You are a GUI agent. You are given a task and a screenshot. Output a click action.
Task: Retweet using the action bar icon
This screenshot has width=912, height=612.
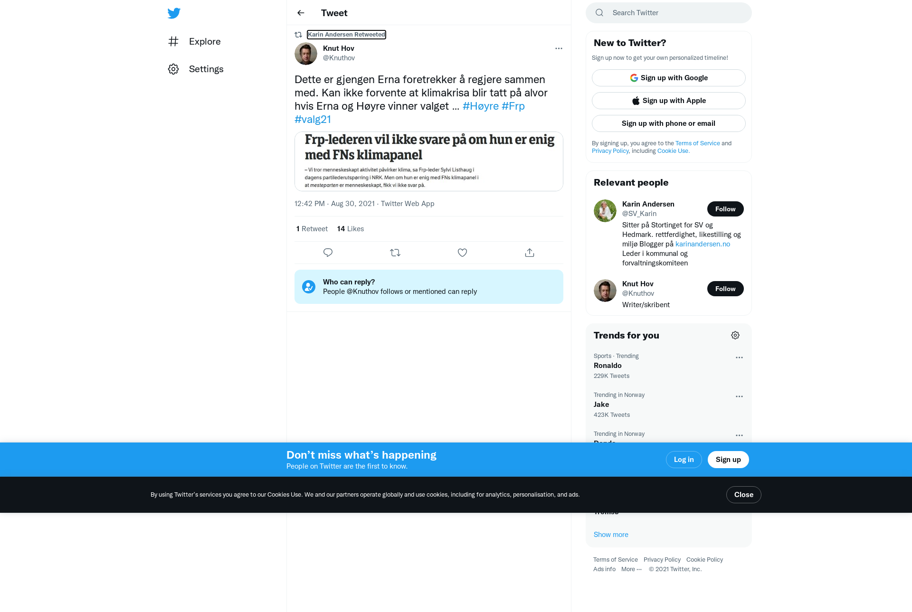tap(395, 253)
